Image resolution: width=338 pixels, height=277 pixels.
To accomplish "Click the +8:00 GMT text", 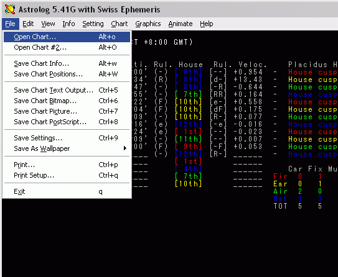I will click(x=168, y=42).
